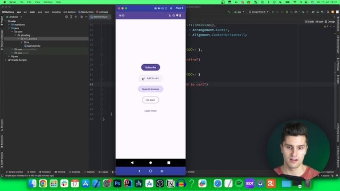Tap the Subscribe button in the emulator
This screenshot has width=340, height=191.
150,67
